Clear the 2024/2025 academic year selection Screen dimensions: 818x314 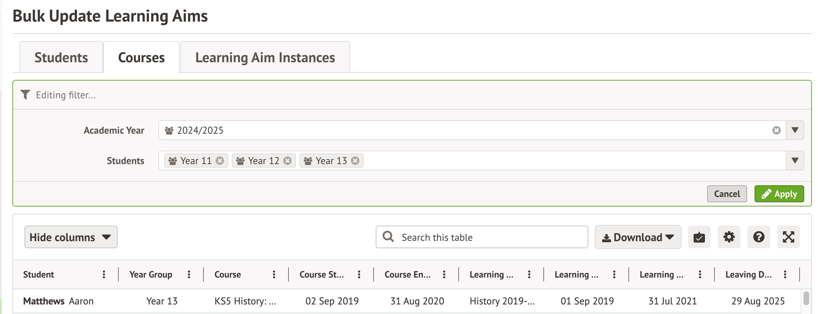(776, 130)
